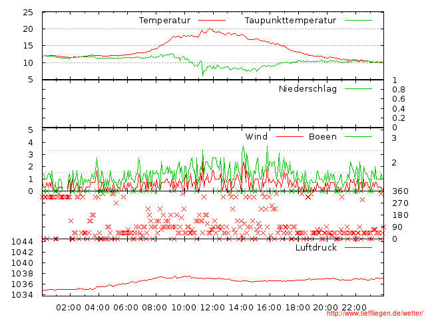
Task: Click the 270 wind direction axis value
Action: 400,203
